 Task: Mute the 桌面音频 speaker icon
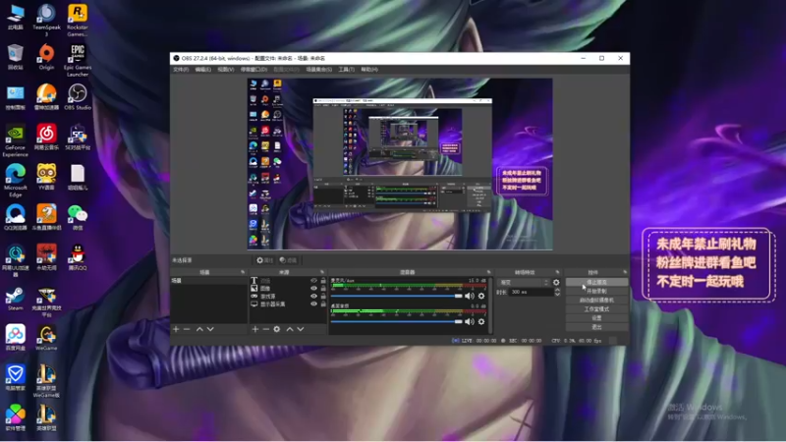click(x=470, y=321)
